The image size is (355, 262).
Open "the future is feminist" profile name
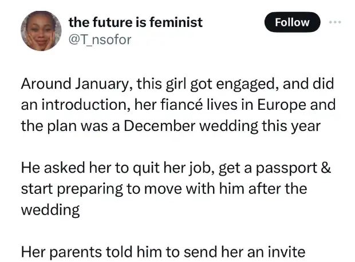pos(135,22)
